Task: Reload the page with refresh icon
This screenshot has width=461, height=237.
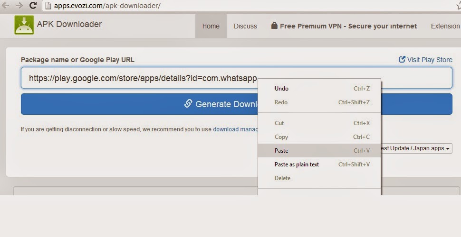Action: pyautogui.click(x=33, y=5)
